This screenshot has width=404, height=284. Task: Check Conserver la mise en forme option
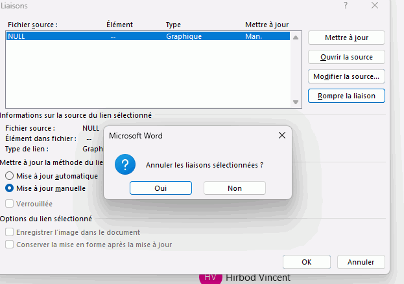pos(10,244)
